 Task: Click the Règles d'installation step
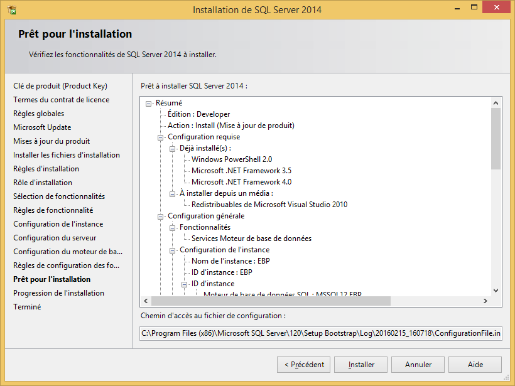coord(46,169)
